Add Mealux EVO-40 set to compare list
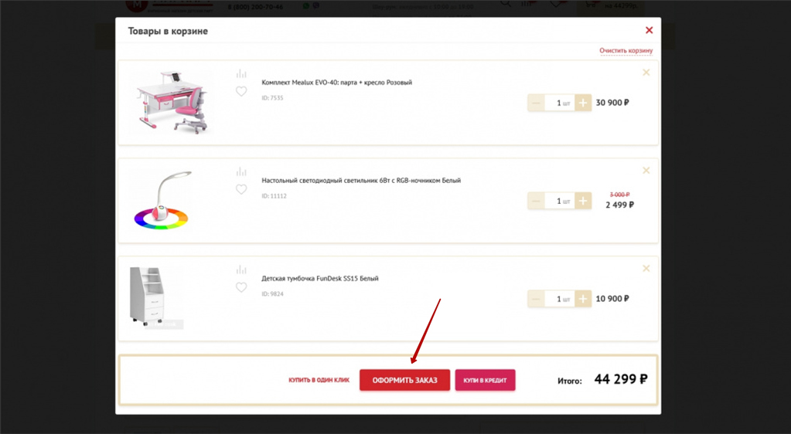791x434 pixels. (241, 74)
